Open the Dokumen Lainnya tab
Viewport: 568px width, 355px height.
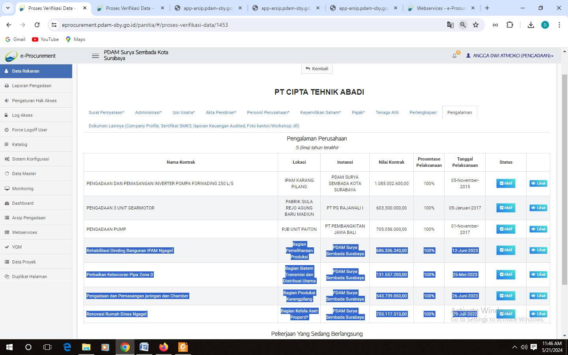(194, 126)
